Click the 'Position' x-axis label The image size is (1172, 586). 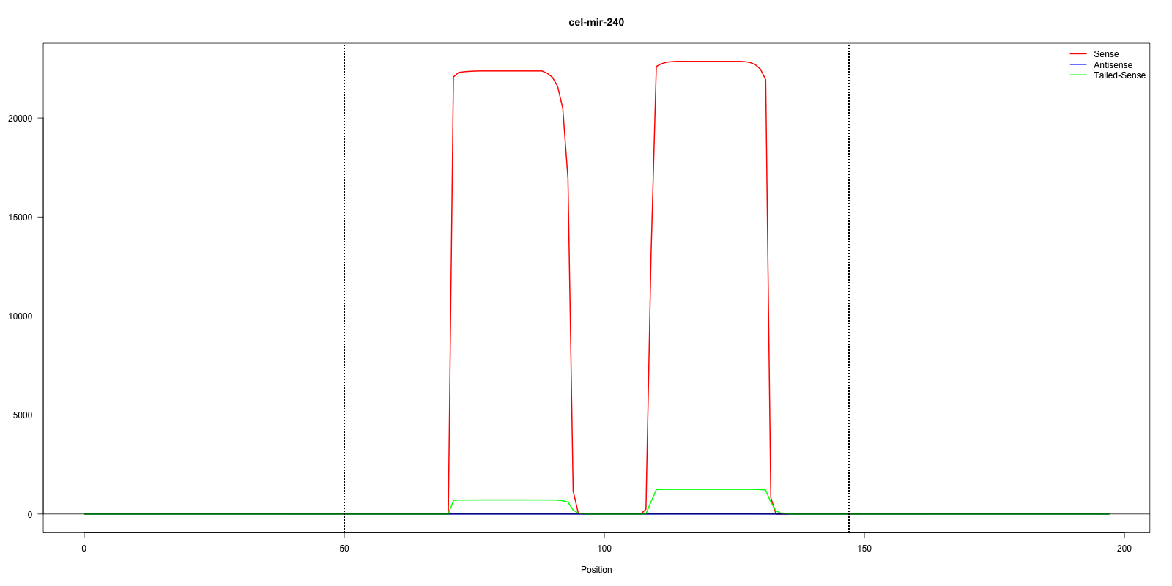pyautogui.click(x=596, y=570)
